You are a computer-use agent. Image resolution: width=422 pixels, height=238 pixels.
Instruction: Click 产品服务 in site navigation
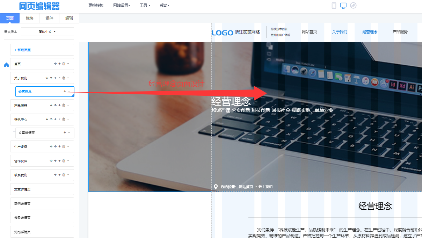(x=400, y=32)
